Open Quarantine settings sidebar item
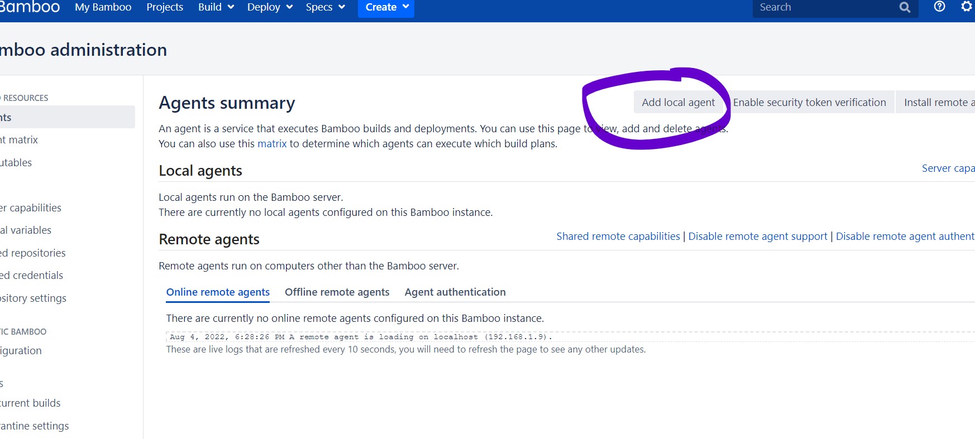Image resolution: width=975 pixels, height=439 pixels. tap(35, 426)
